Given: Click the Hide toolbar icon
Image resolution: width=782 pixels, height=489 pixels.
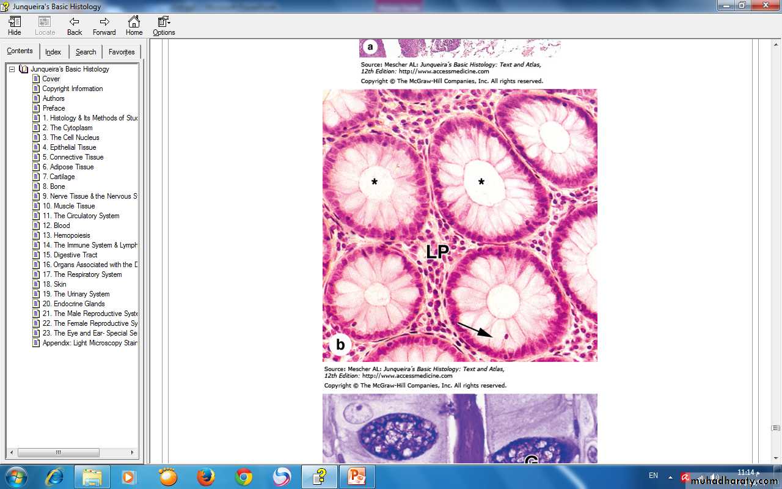Looking at the screenshot, I should [x=15, y=26].
